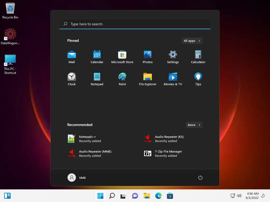Screen dimensions: 270x202
Task: Click the focus assist moon icon
Action: (x=263, y=196)
